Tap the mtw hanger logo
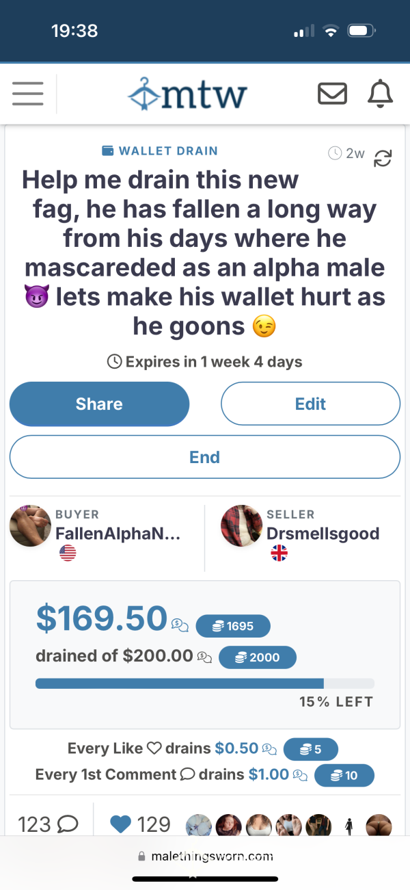The image size is (410, 890). click(x=187, y=94)
